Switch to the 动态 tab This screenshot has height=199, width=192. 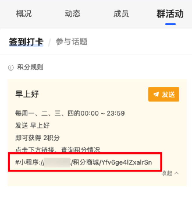73,14
